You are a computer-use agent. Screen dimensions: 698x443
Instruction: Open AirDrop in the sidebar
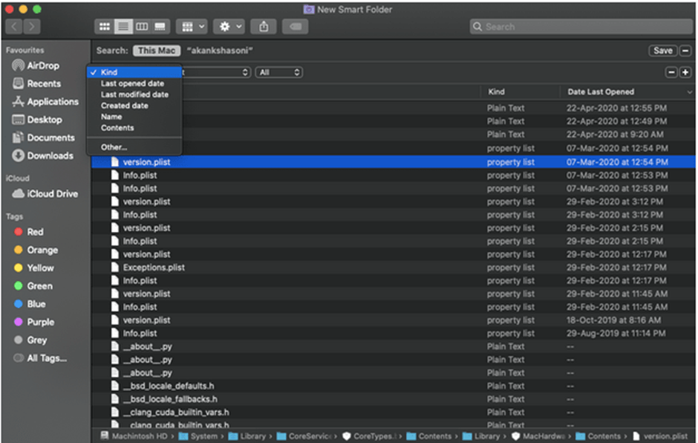point(36,65)
